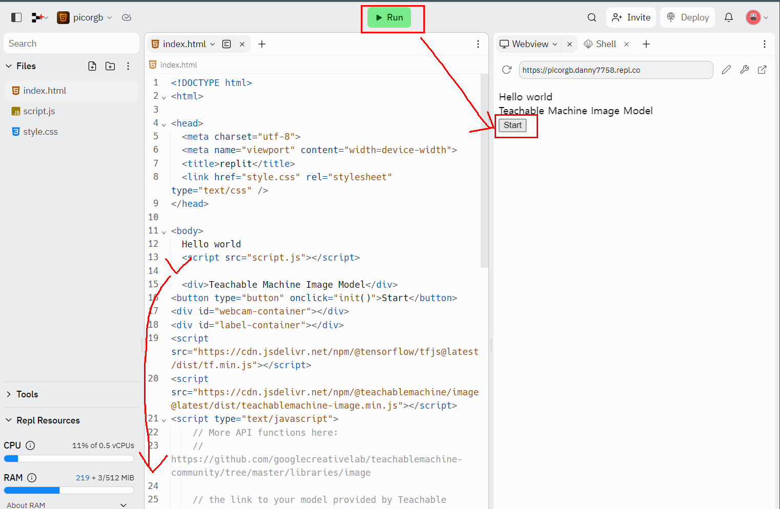This screenshot has height=509, width=780.
Task: Click the editor vertical scrollbar
Action: [x=484, y=171]
